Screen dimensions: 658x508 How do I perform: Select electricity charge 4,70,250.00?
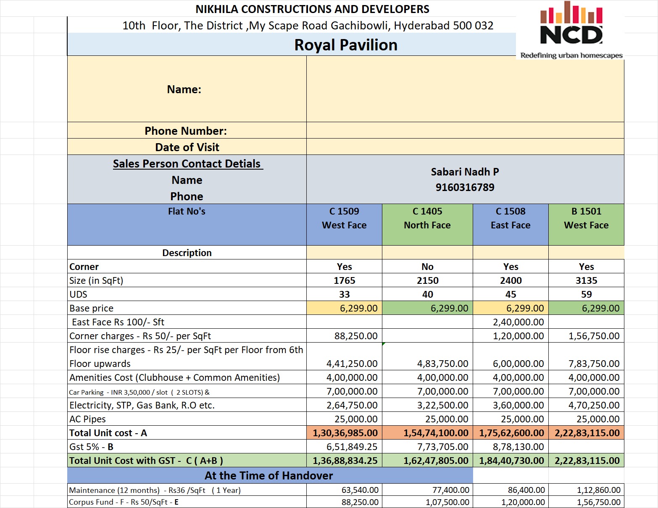pos(586,405)
